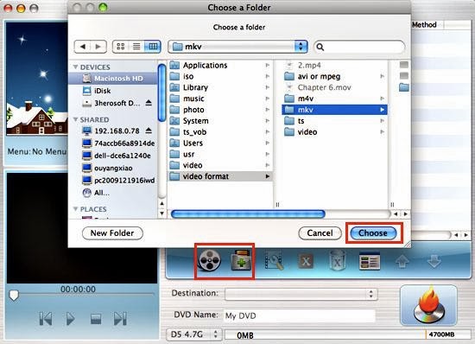Select the 2.mp4 file
Screen dimensions: 475x344
(334, 65)
